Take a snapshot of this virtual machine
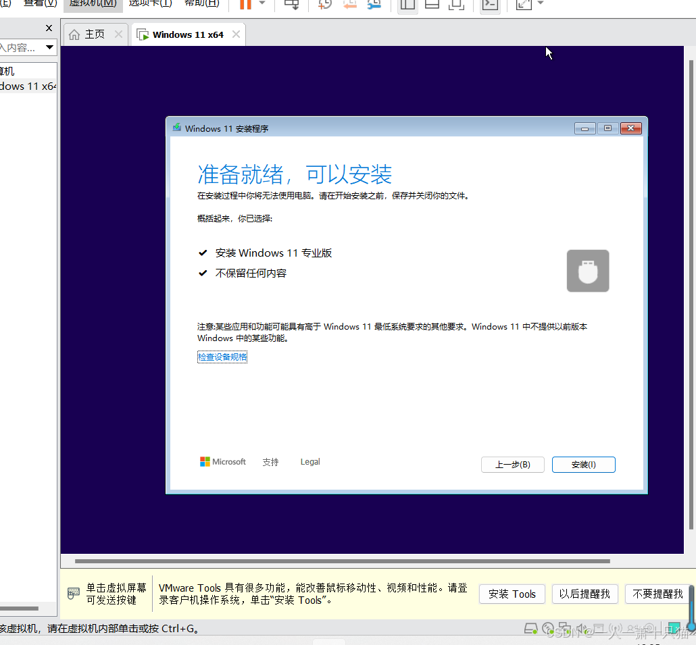 point(325,4)
